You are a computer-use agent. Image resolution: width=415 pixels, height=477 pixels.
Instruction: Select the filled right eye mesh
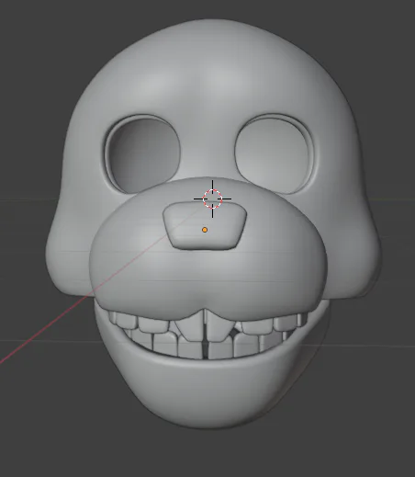point(274,155)
